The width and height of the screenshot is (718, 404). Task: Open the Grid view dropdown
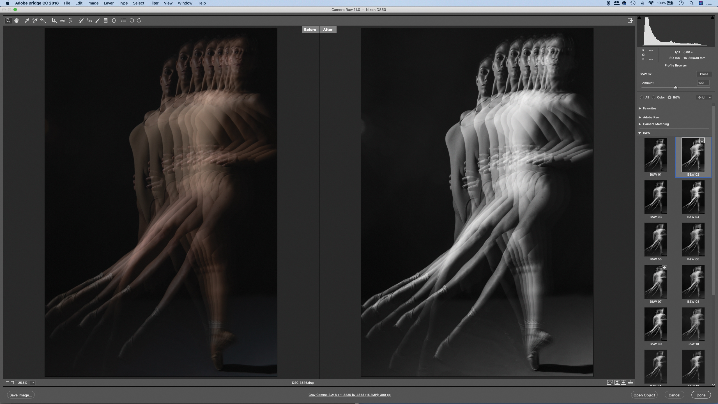click(704, 97)
